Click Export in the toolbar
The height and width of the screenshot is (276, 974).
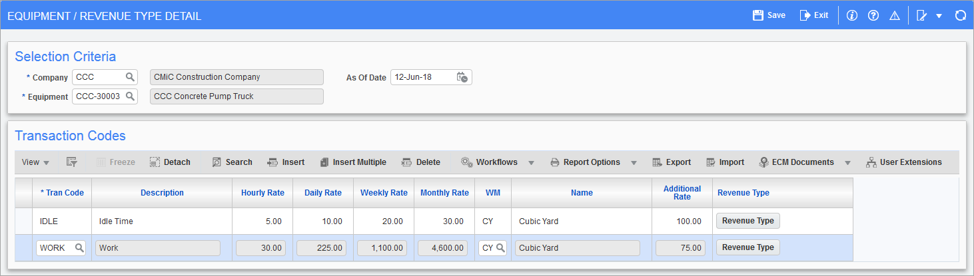pyautogui.click(x=672, y=162)
